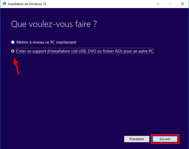Select the "Créer un support d'installation" radio button

click(13, 51)
